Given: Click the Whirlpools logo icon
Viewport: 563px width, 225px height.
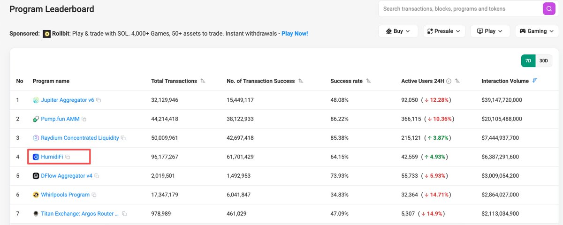Looking at the screenshot, I should (36, 195).
